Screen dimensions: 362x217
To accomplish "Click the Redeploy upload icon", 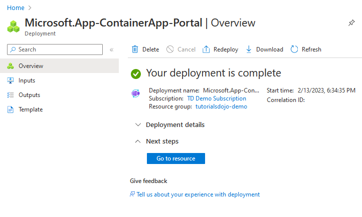I will [206, 49].
